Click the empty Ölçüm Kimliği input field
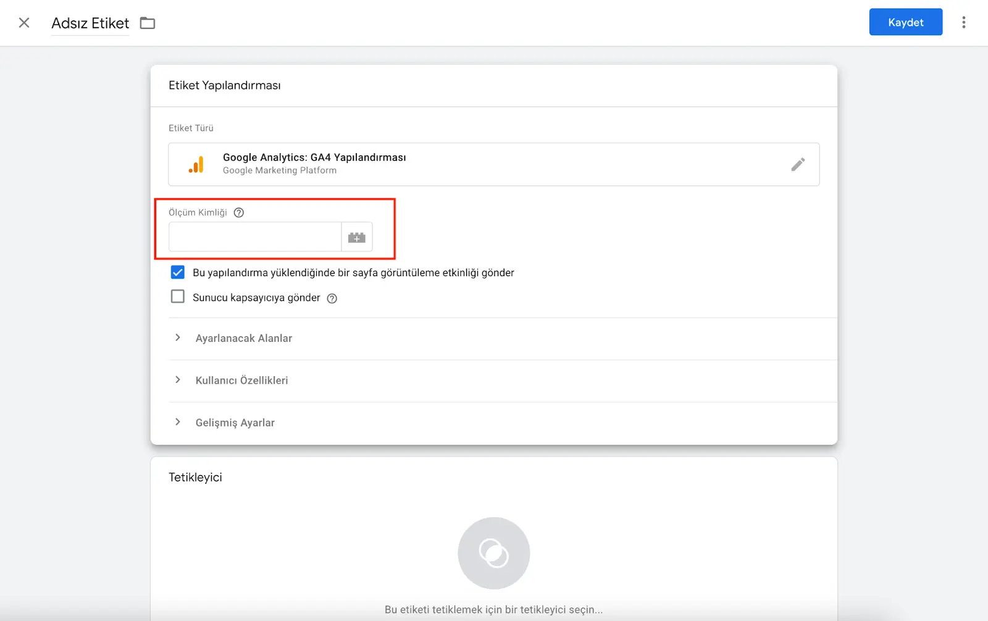The image size is (988, 621). [254, 237]
